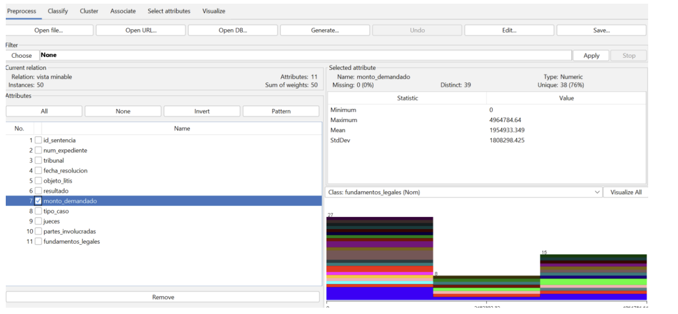678x314 pixels.
Task: Uncheck the monto_demandado attribute checkbox
Action: click(x=38, y=201)
